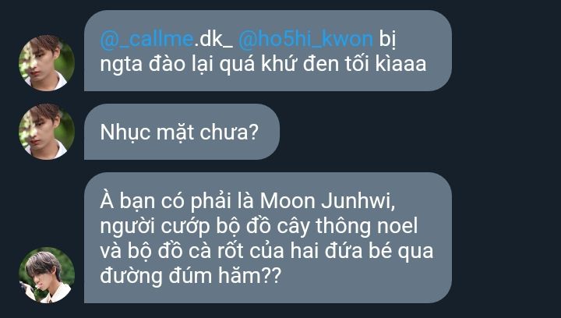The height and width of the screenshot is (318, 561).
Task: Click the words 'đen tối kìaaa'
Action: [x=365, y=64]
